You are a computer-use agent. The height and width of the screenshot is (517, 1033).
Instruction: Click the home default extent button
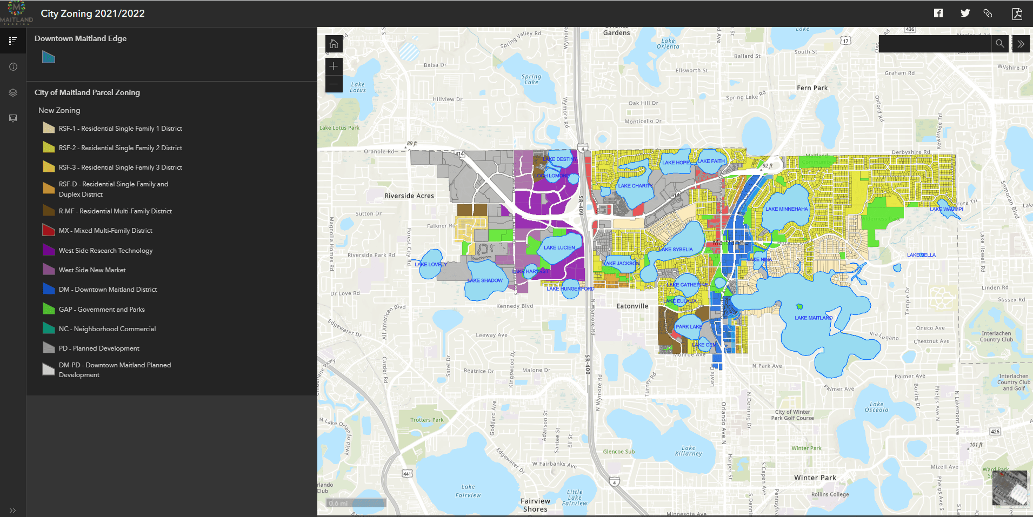pyautogui.click(x=334, y=44)
